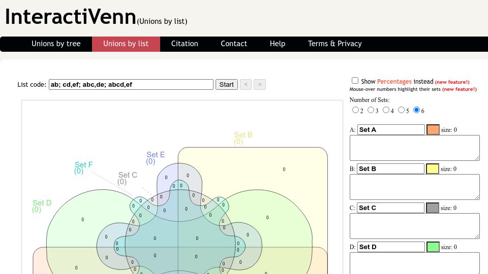Select 3 sets radio button
This screenshot has height=274, width=488.
pos(371,110)
